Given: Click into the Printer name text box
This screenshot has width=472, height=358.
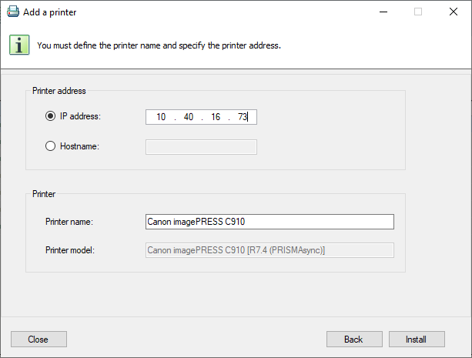Looking at the screenshot, I should pos(269,222).
